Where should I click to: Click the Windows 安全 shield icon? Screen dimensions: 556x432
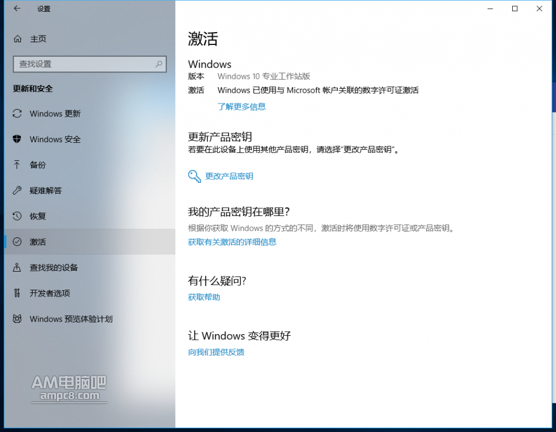pos(17,139)
